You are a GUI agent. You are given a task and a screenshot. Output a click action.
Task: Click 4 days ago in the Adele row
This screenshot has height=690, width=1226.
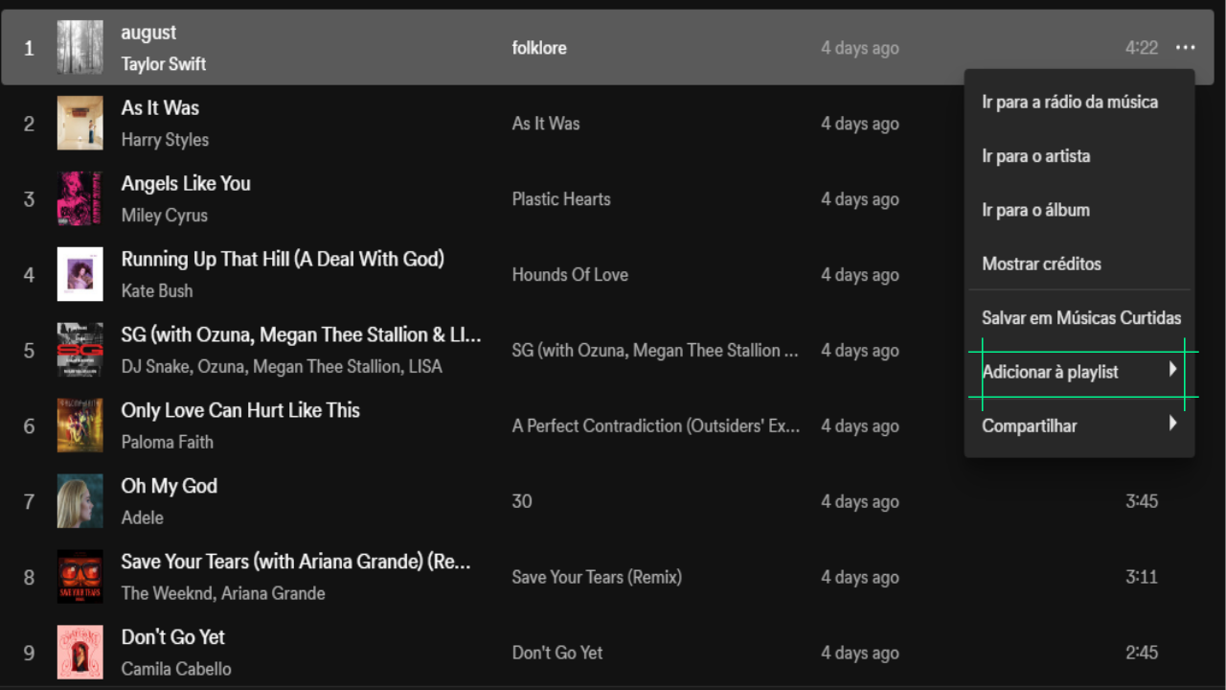(860, 501)
